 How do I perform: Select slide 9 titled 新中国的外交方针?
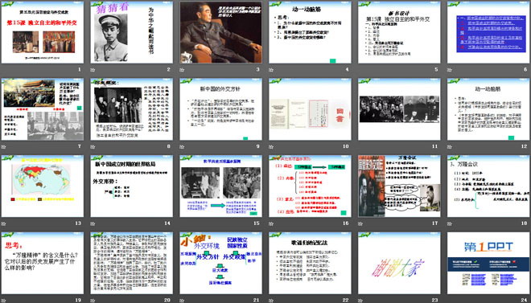(x=220, y=109)
